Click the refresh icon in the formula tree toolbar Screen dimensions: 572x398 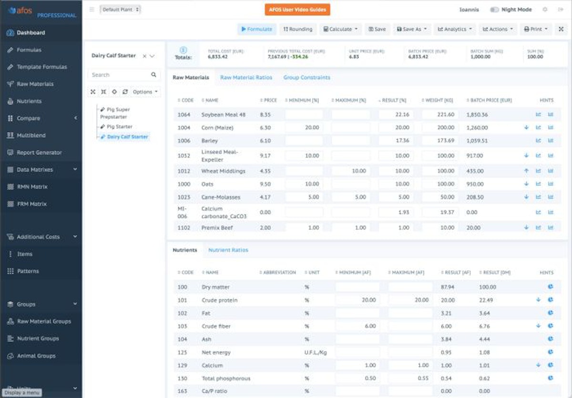125,92
